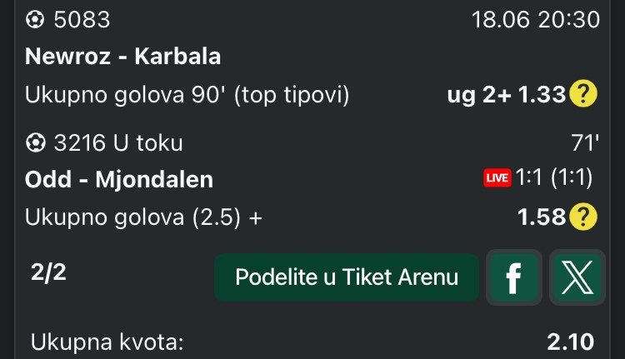The height and width of the screenshot is (359, 625).
Task: Select the Ukupno golova 90' (top tipovi) market
Action: [x=187, y=95]
